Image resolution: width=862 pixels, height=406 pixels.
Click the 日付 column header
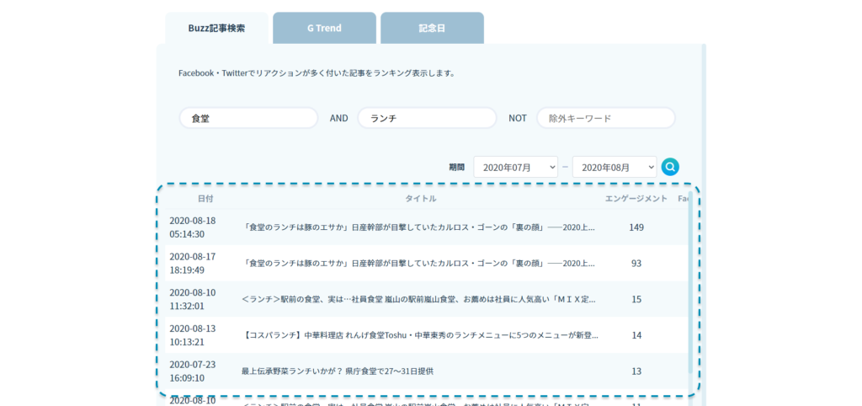coord(205,199)
